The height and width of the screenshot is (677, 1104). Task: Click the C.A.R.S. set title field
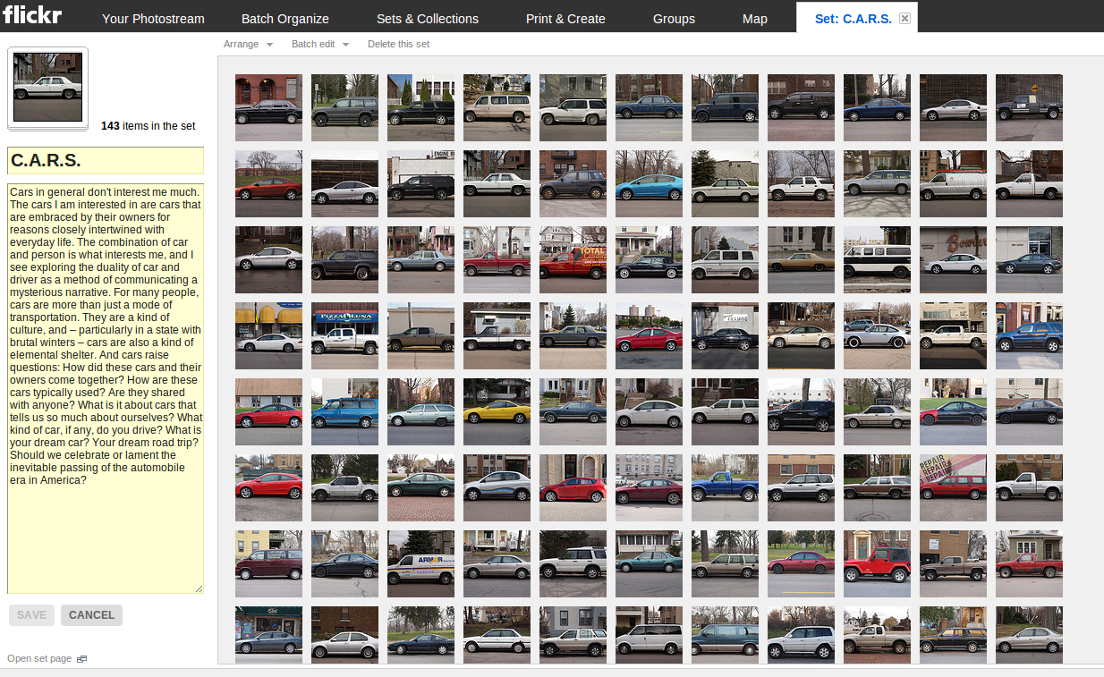pyautogui.click(x=106, y=161)
